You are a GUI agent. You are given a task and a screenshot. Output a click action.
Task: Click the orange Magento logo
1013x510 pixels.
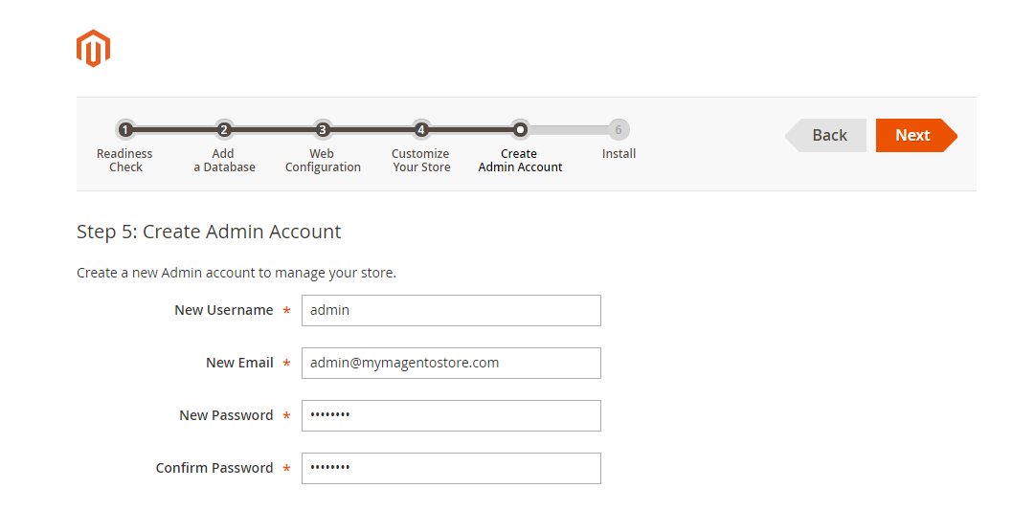93,49
